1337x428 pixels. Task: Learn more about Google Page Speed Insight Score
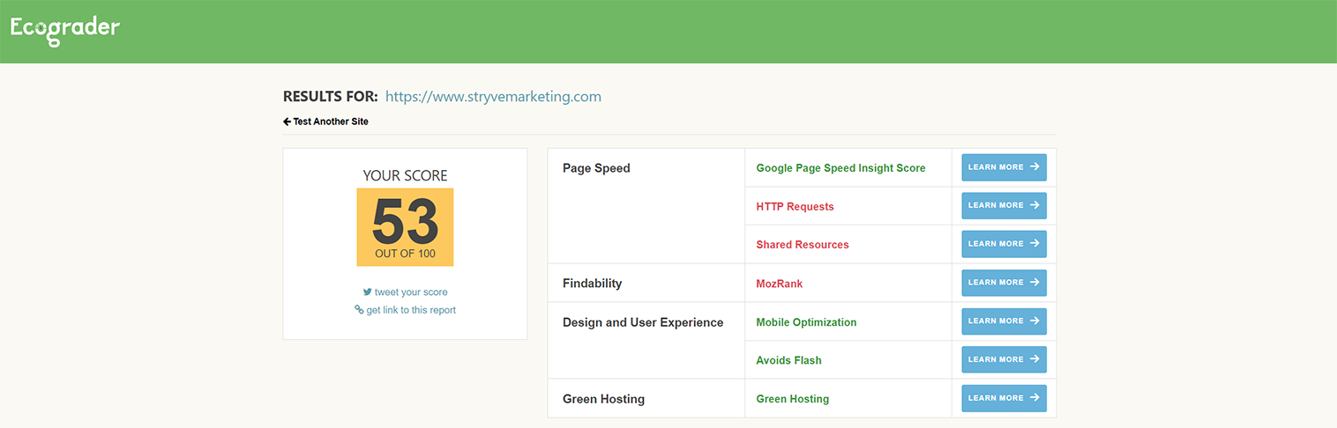1004,167
